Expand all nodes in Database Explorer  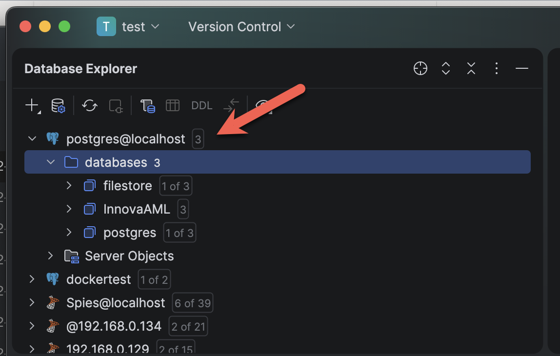[x=445, y=69]
